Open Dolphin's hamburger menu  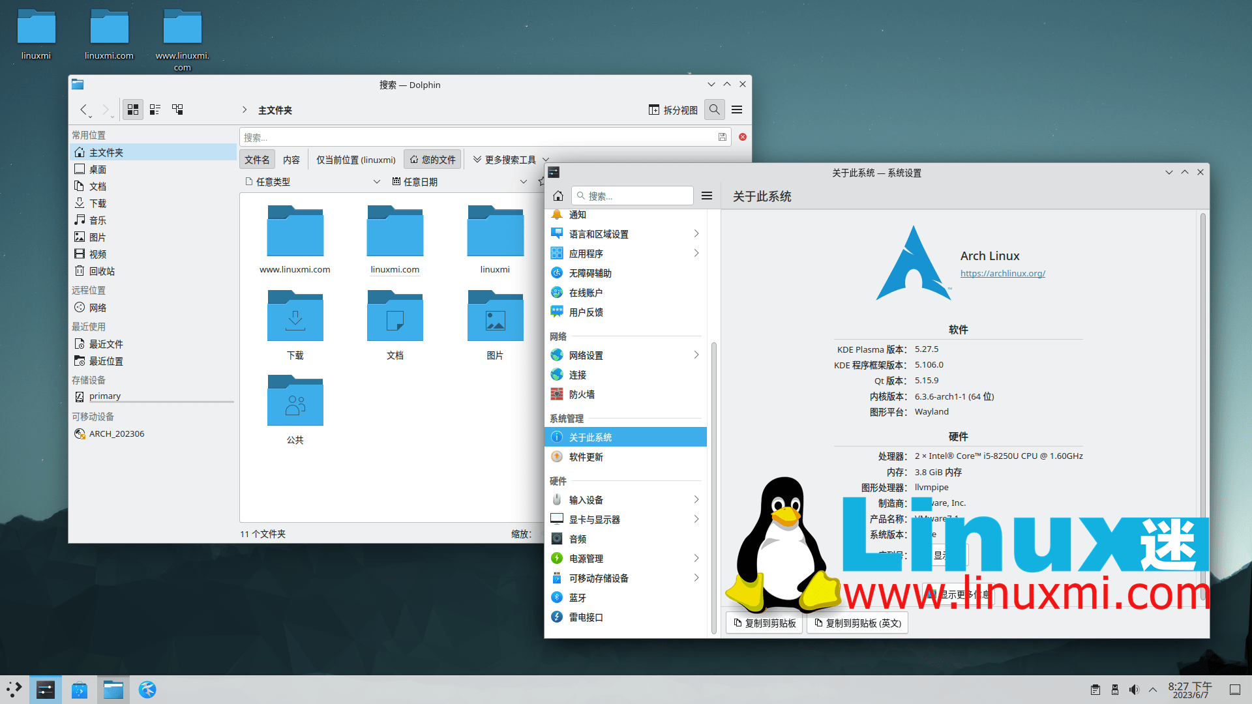pos(737,110)
